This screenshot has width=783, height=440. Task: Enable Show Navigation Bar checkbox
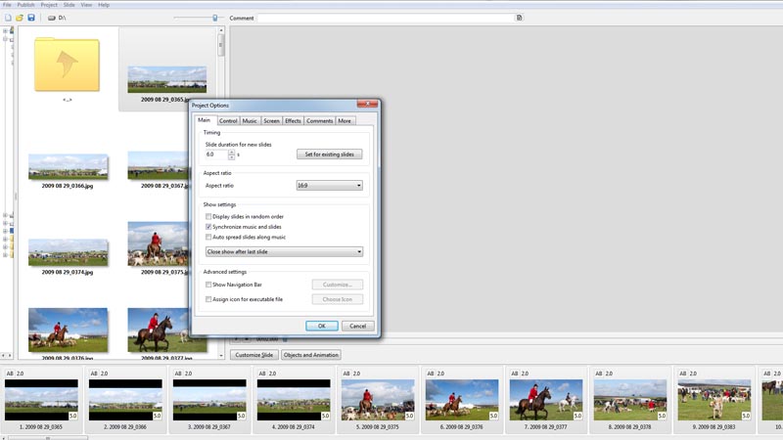click(x=208, y=285)
